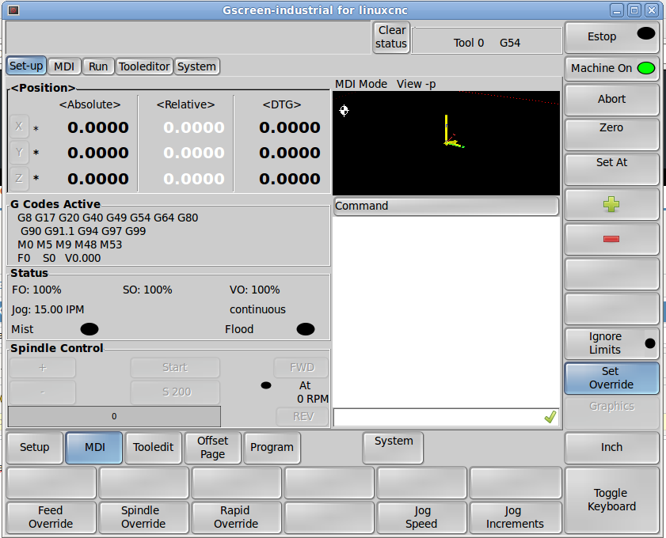Click the spindle Start button
Viewport: 666px width, 538px height.
[x=175, y=367]
